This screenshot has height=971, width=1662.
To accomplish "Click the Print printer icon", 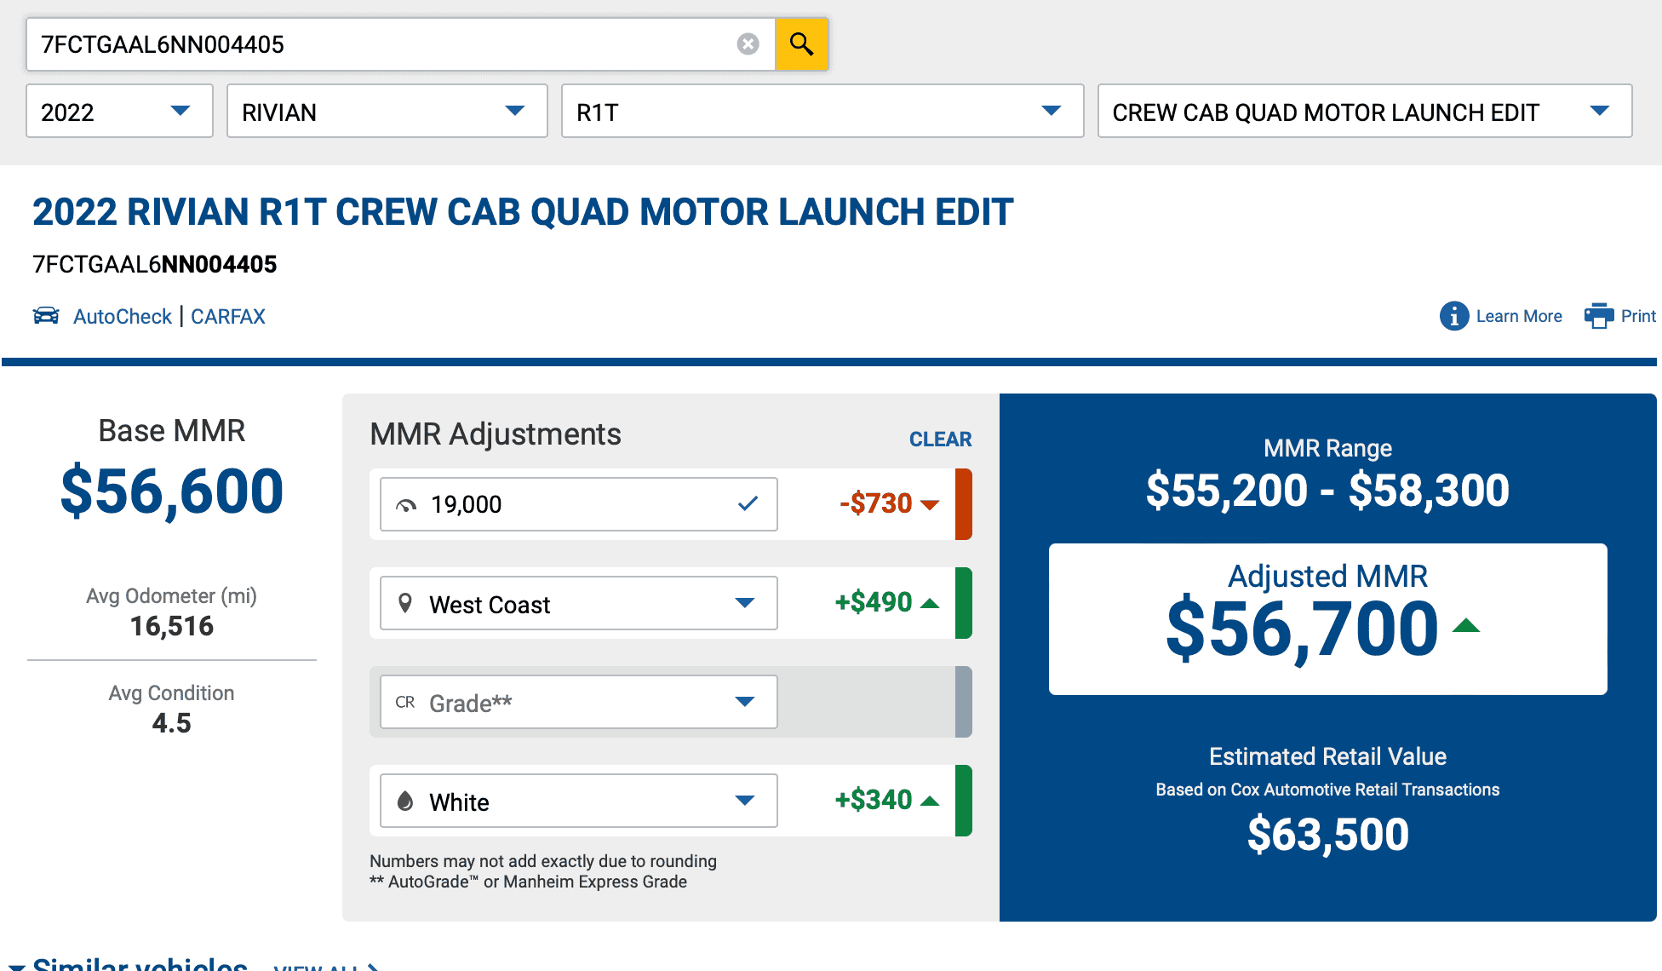I will 1598,316.
